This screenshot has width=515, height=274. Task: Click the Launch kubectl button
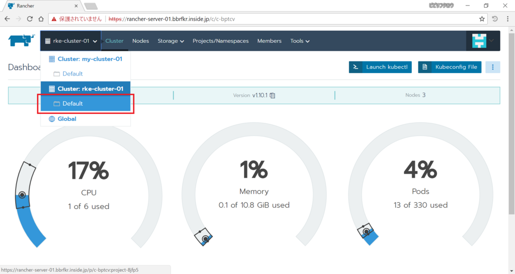[x=380, y=67]
